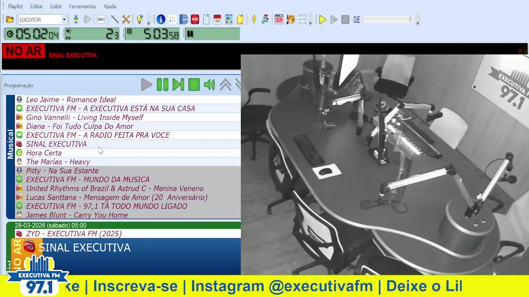The image size is (529, 297).
Task: Click the green-blue arrows compress icon
Action: 76,19
